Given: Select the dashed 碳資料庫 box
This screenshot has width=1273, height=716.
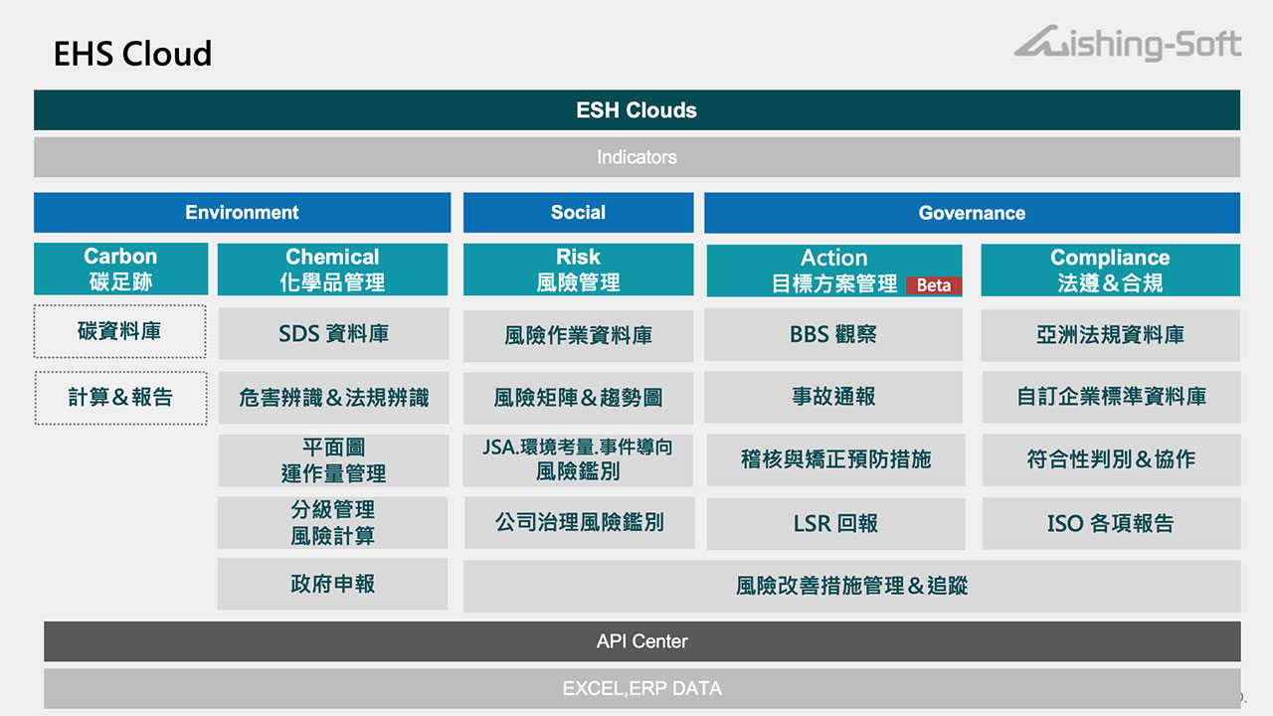Looking at the screenshot, I should point(120,331).
